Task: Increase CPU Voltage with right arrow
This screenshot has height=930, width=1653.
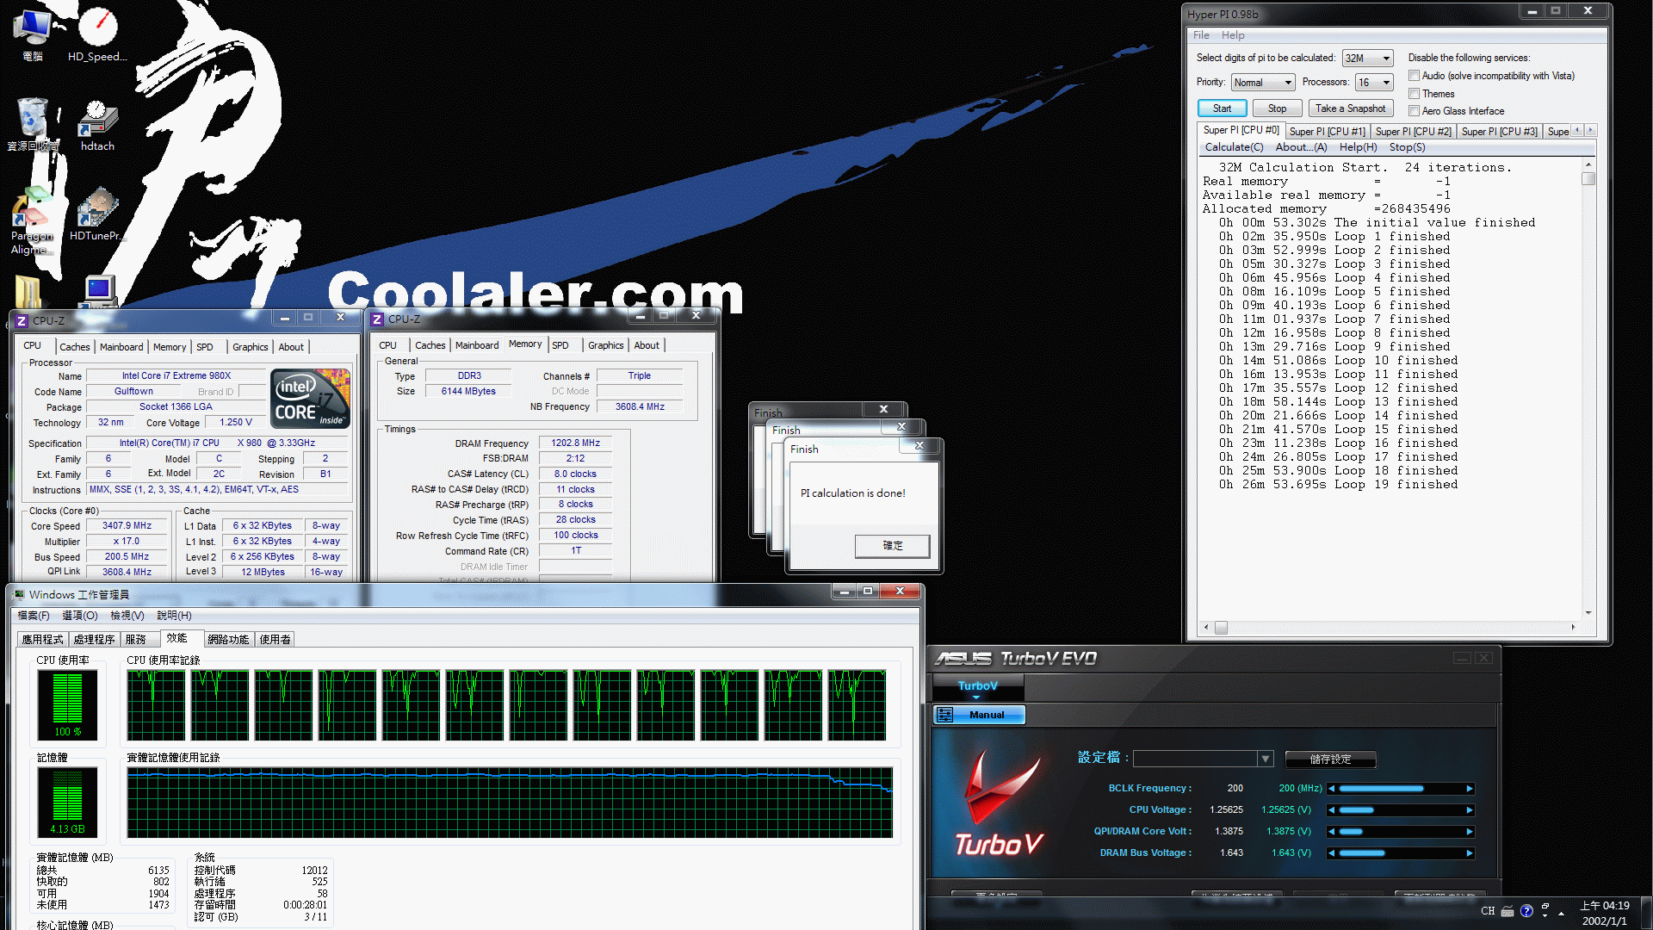Action: (1470, 810)
